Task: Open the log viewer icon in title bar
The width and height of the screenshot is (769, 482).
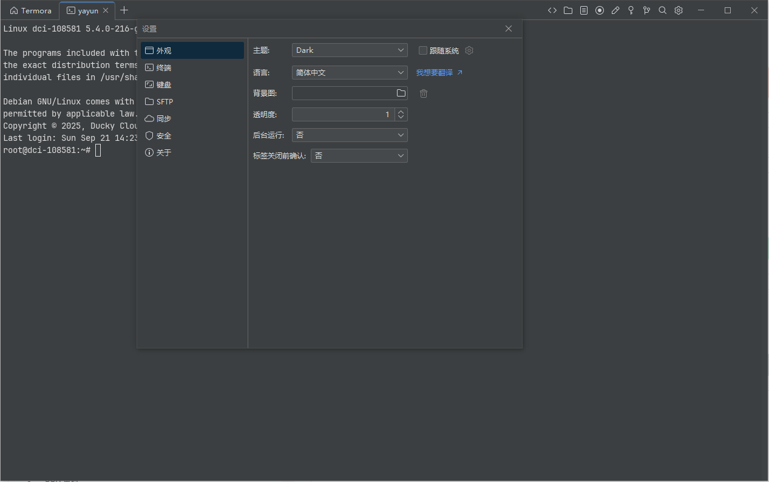Action: click(583, 10)
